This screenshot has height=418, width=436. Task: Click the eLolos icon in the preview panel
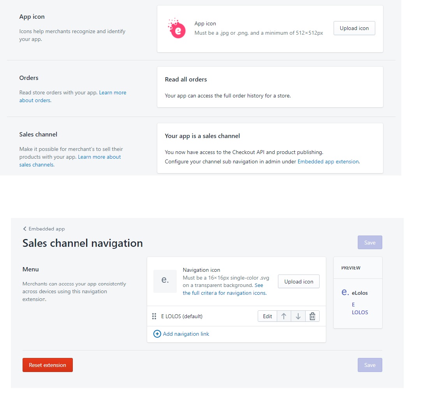click(345, 292)
